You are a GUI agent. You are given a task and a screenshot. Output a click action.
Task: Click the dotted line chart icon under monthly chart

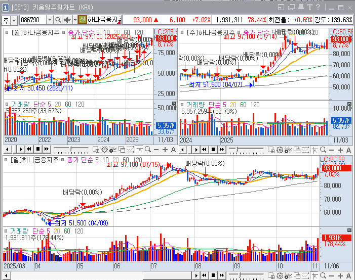pos(130,150)
